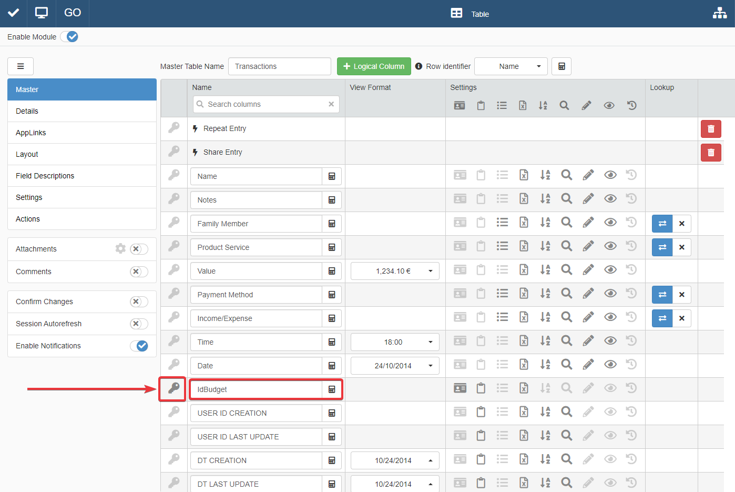Turn off Enable Notifications switch
735x492 pixels.
[139, 346]
